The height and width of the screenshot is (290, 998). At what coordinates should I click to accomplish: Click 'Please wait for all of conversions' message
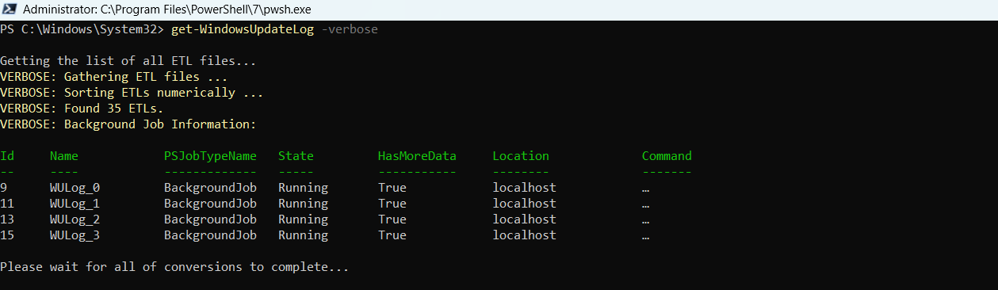click(174, 267)
